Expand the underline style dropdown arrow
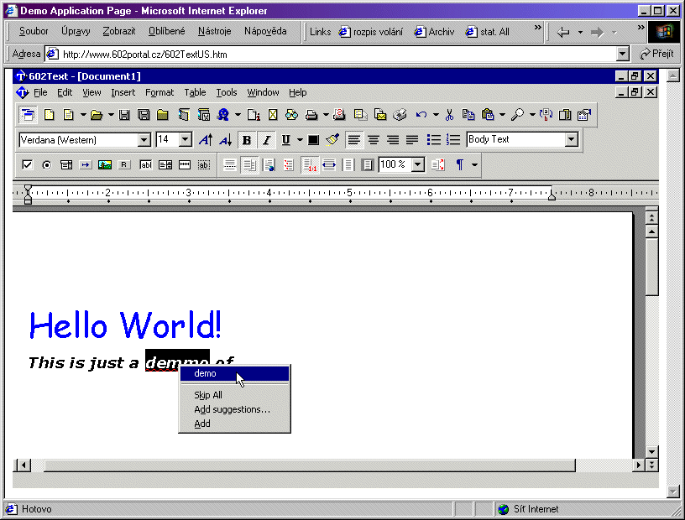This screenshot has height=520, width=685. [x=300, y=140]
